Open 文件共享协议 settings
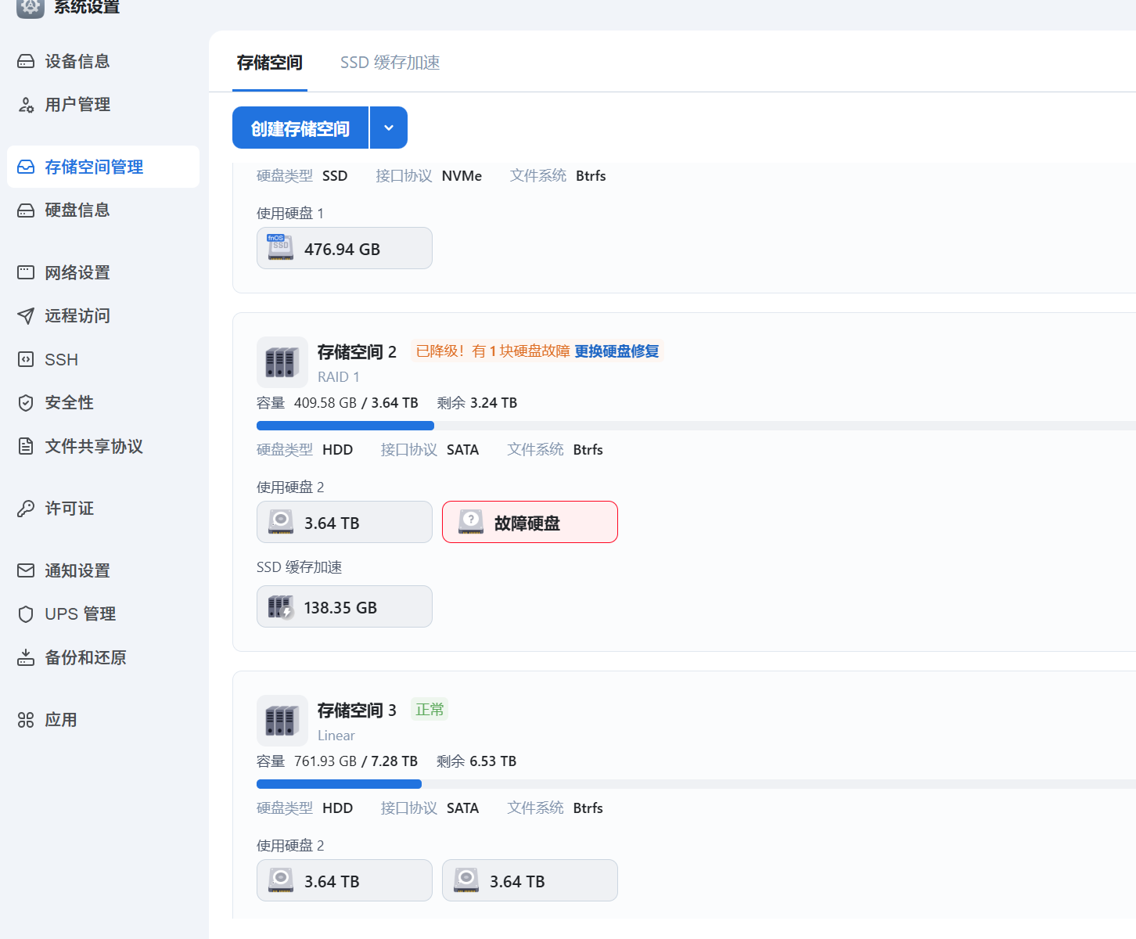Image resolution: width=1136 pixels, height=939 pixels. click(x=93, y=446)
